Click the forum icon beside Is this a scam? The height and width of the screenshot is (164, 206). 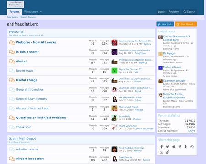tap(11, 52)
